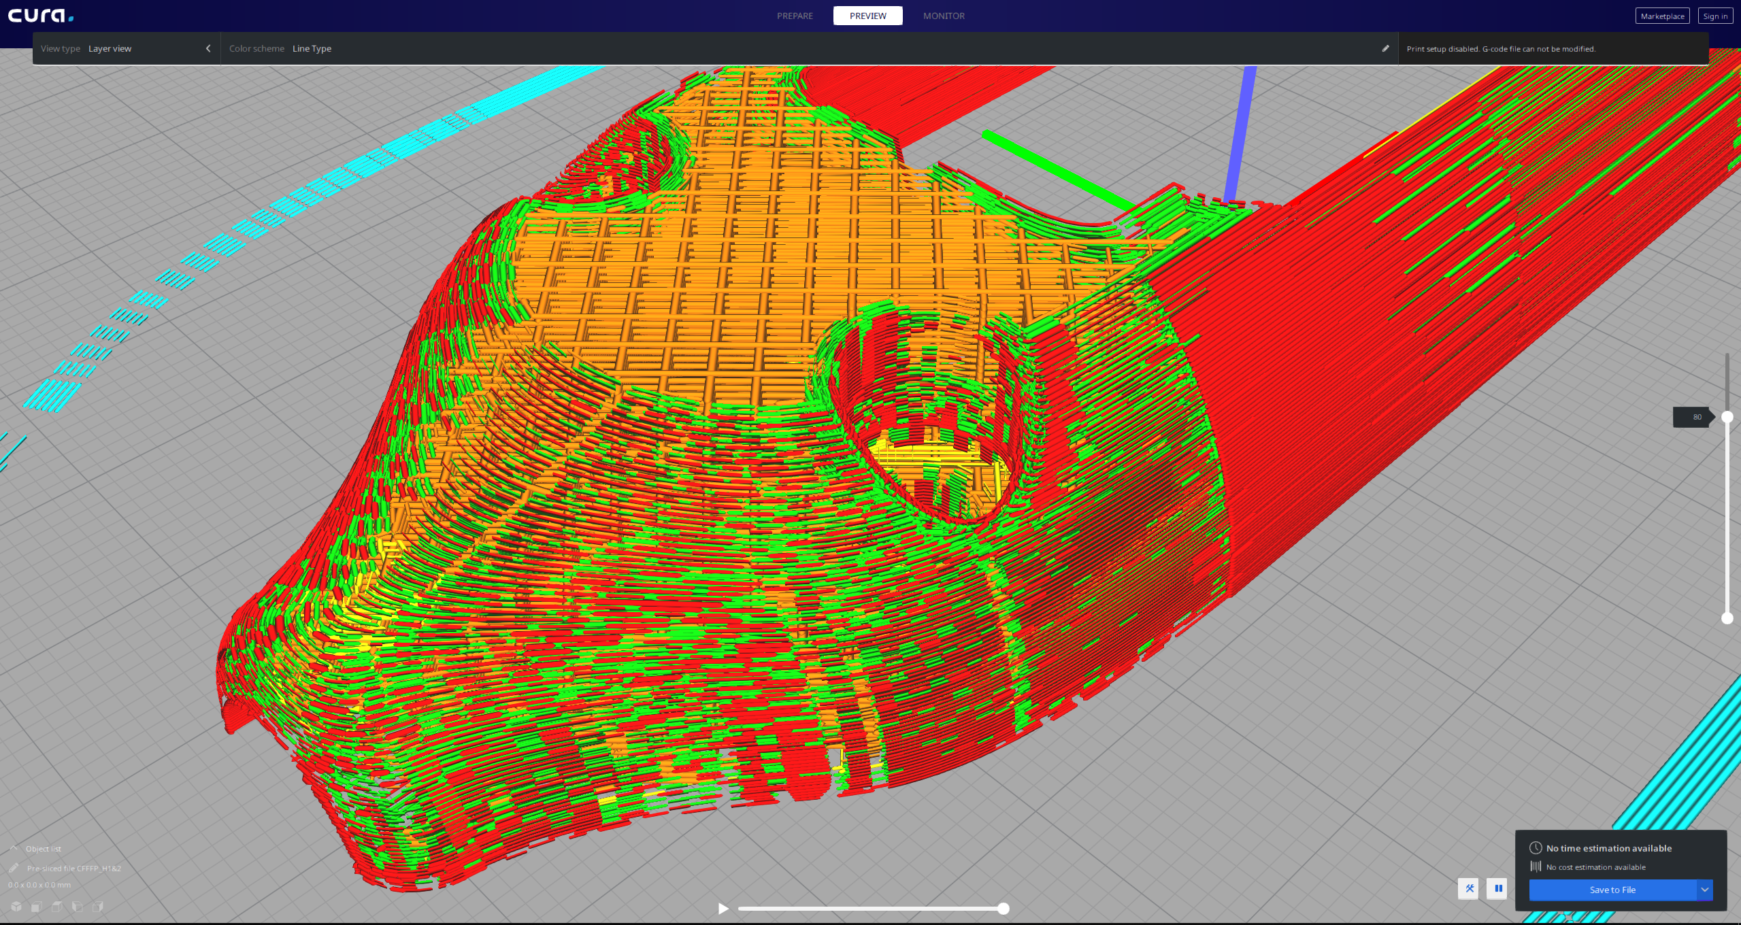Click the pencil edit icon in settings bar
Image resolution: width=1741 pixels, height=925 pixels.
point(1385,48)
